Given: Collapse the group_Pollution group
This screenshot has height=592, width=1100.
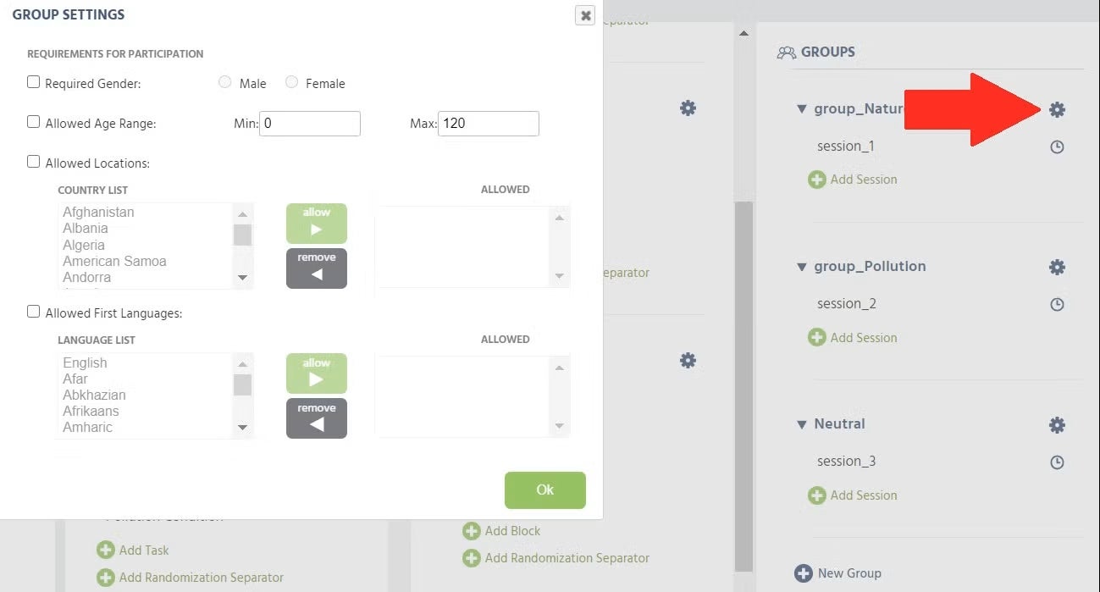Looking at the screenshot, I should tap(802, 267).
